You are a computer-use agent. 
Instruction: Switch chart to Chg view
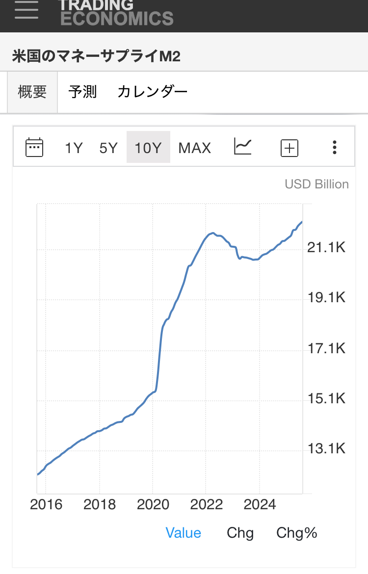[240, 533]
